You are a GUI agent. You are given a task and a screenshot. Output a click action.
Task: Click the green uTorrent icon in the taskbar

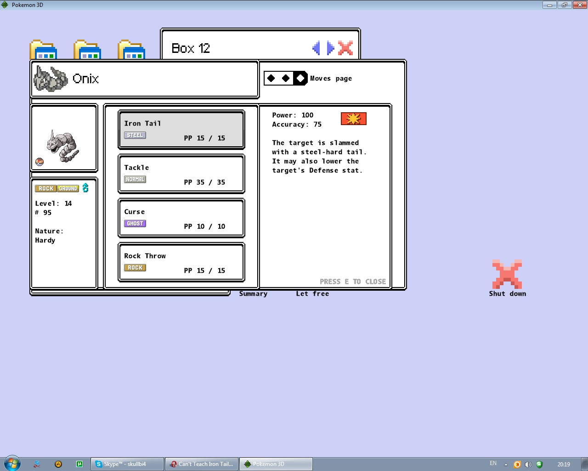79,464
